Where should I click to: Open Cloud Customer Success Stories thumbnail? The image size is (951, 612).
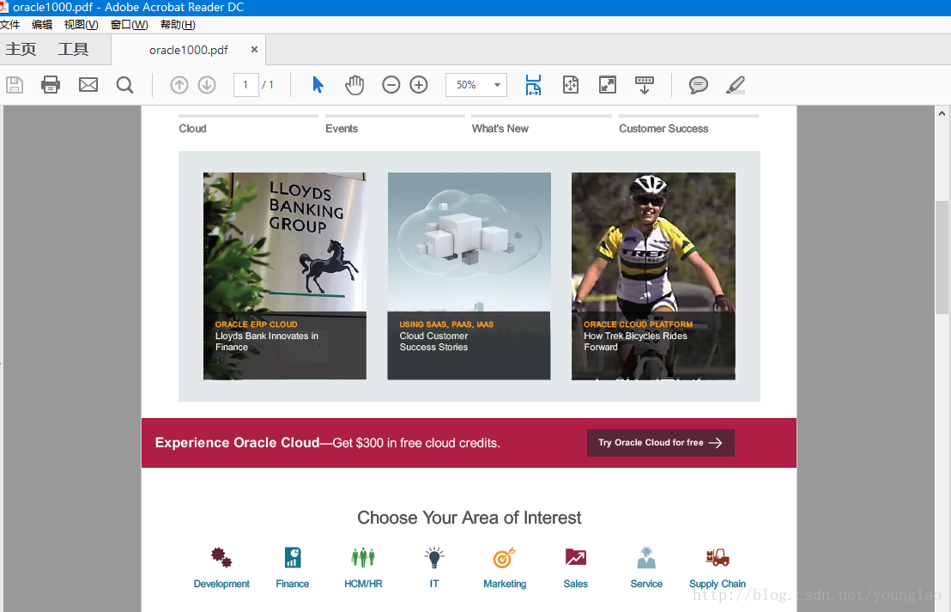(x=469, y=276)
